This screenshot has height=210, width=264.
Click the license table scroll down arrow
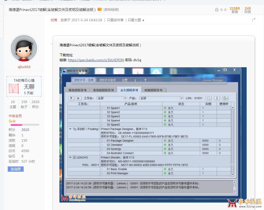[233, 175]
